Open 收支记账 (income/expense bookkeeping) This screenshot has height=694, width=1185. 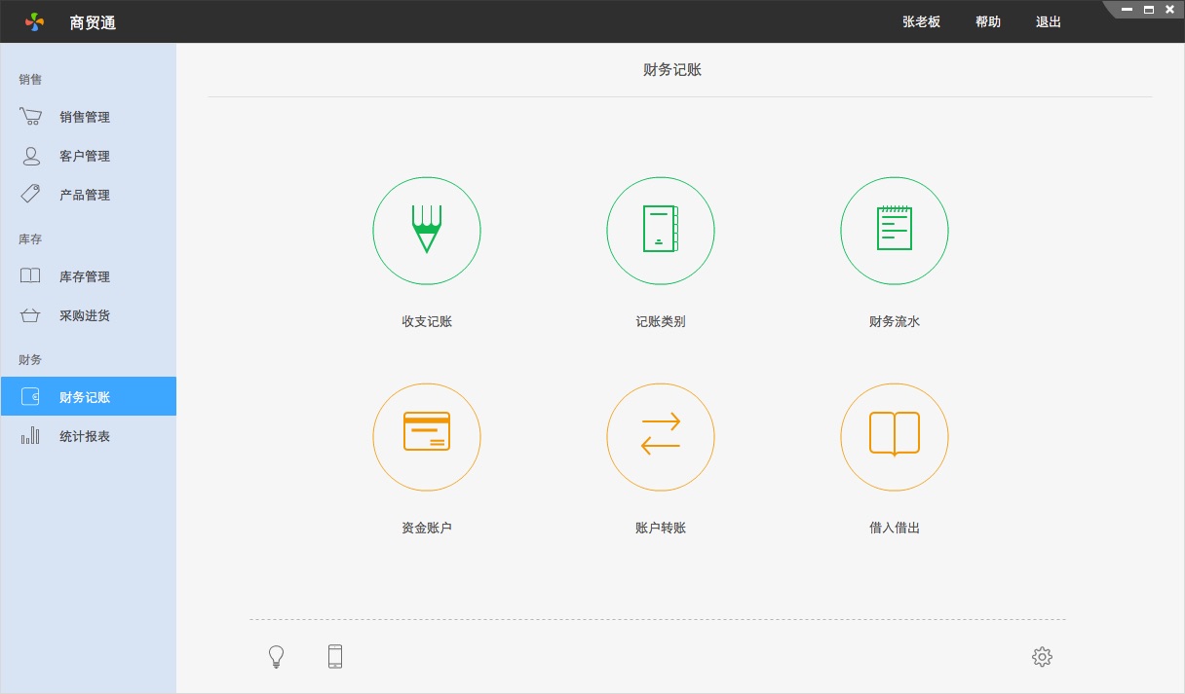pos(427,231)
